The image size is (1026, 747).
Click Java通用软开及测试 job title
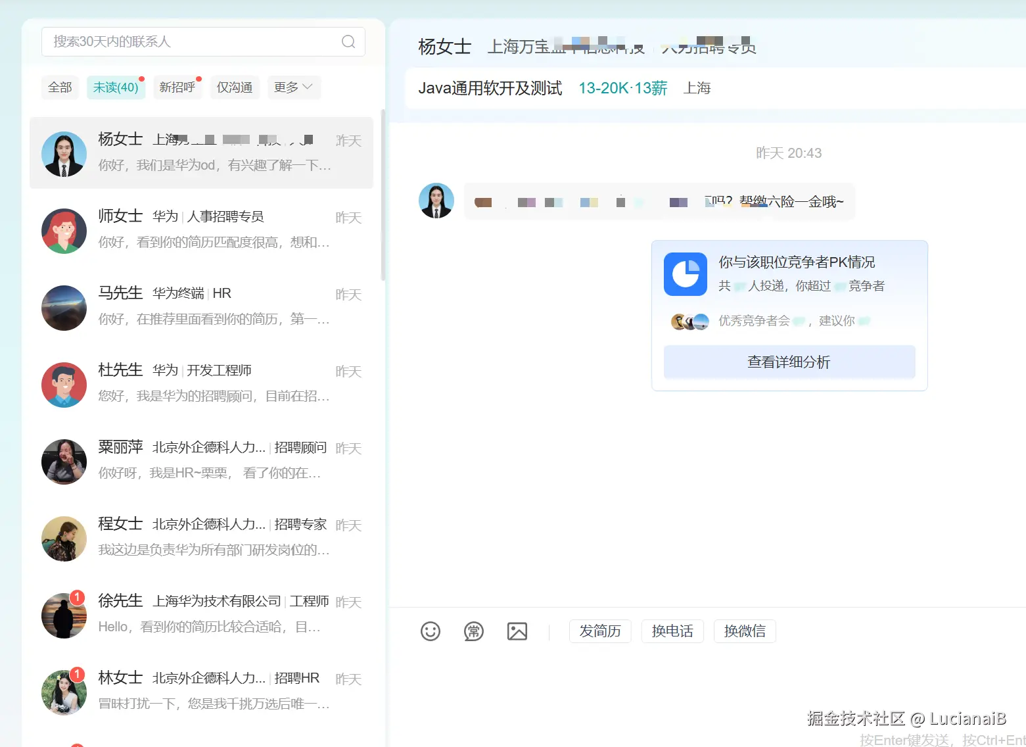point(490,88)
